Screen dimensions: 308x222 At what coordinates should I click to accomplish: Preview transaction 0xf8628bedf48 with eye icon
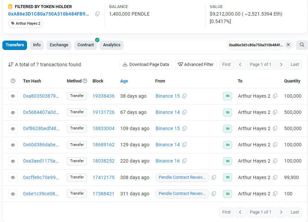(13, 128)
